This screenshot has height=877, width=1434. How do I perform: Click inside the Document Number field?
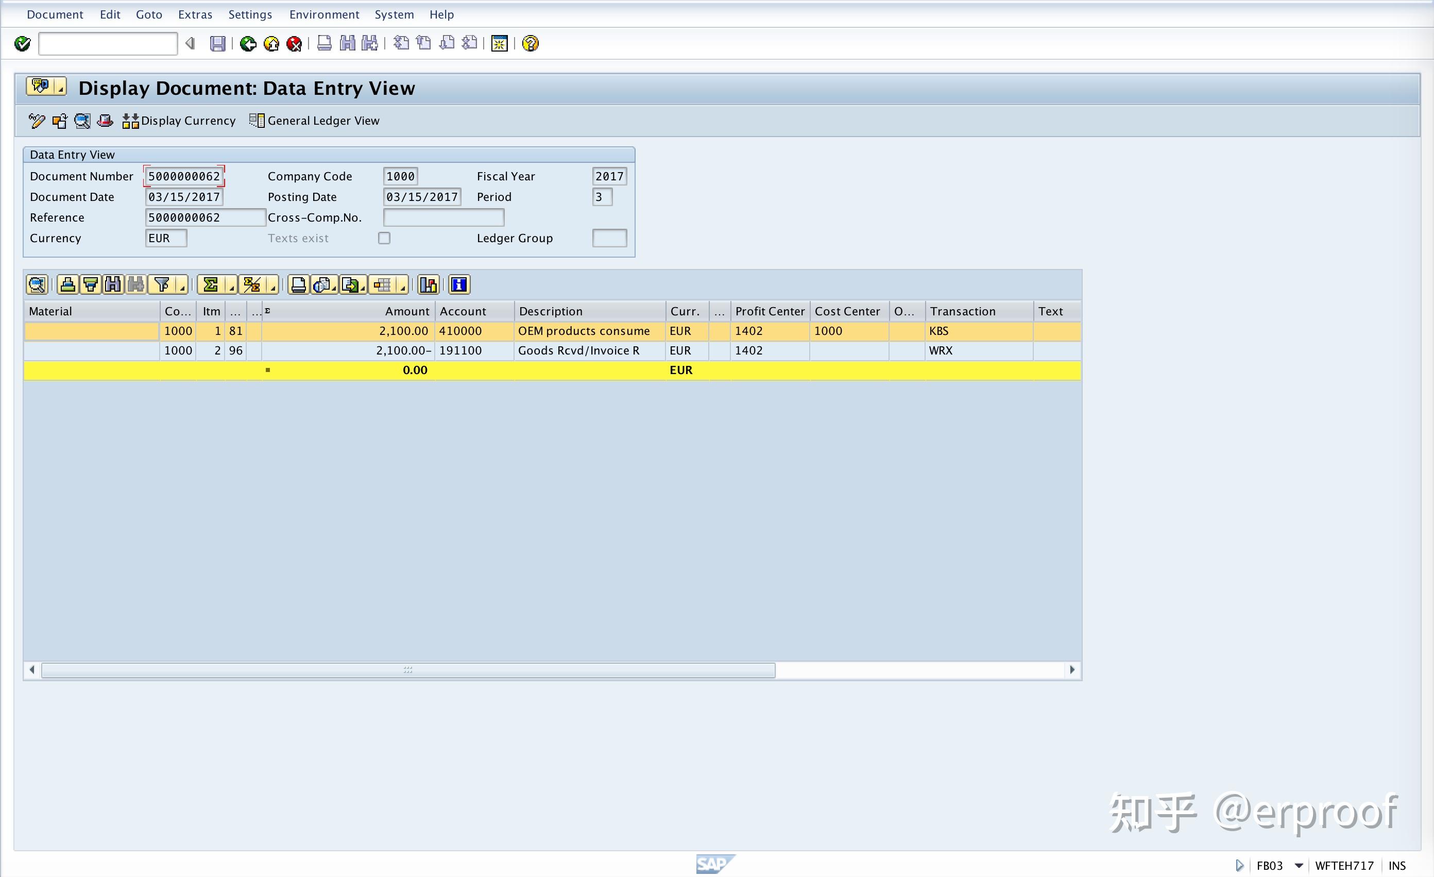point(184,176)
